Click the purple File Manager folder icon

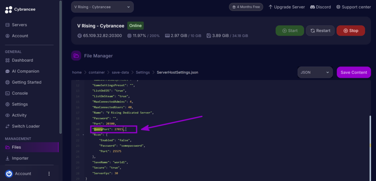pyautogui.click(x=76, y=56)
